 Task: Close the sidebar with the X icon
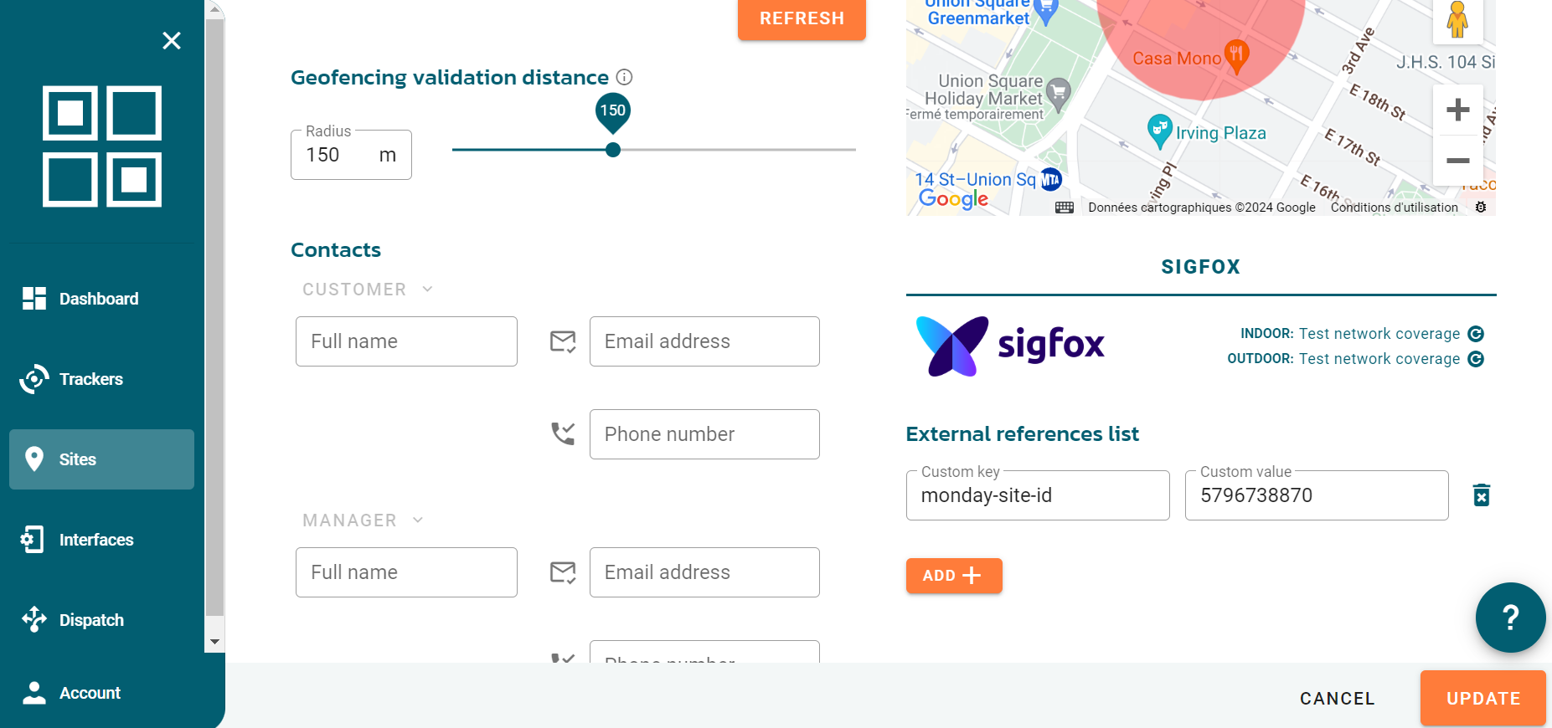pos(172,40)
